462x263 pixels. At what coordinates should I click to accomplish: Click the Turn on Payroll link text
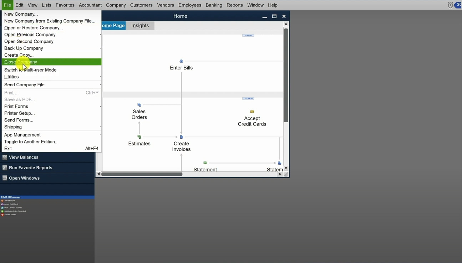pyautogui.click(x=10, y=201)
